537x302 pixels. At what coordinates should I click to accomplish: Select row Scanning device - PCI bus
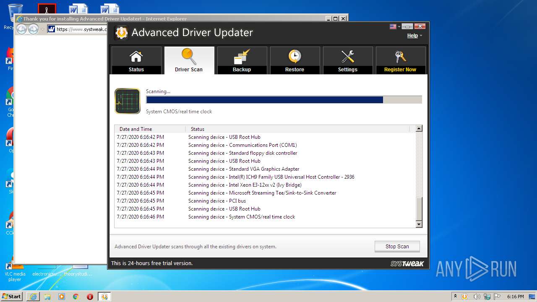tap(265, 201)
